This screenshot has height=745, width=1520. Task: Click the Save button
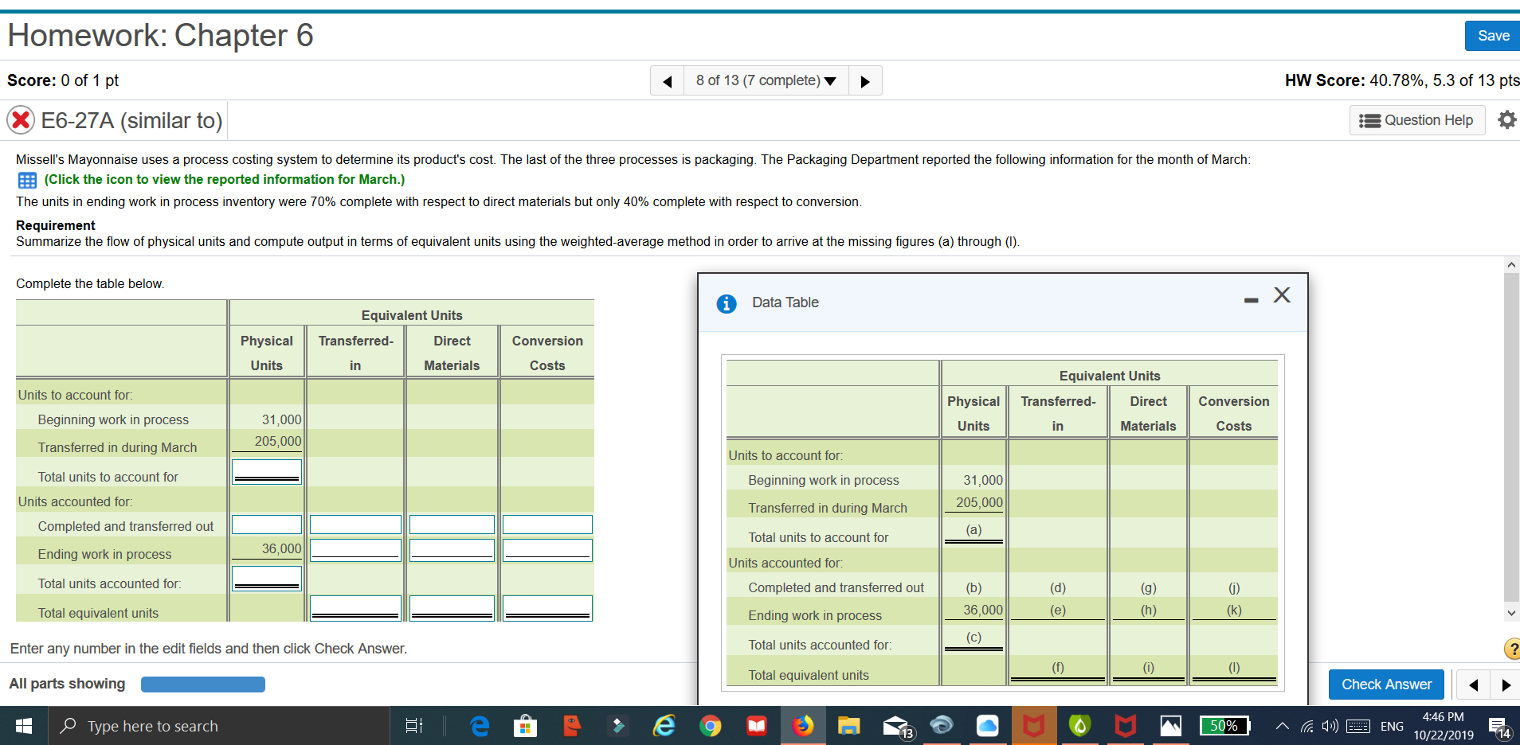pyautogui.click(x=1492, y=36)
